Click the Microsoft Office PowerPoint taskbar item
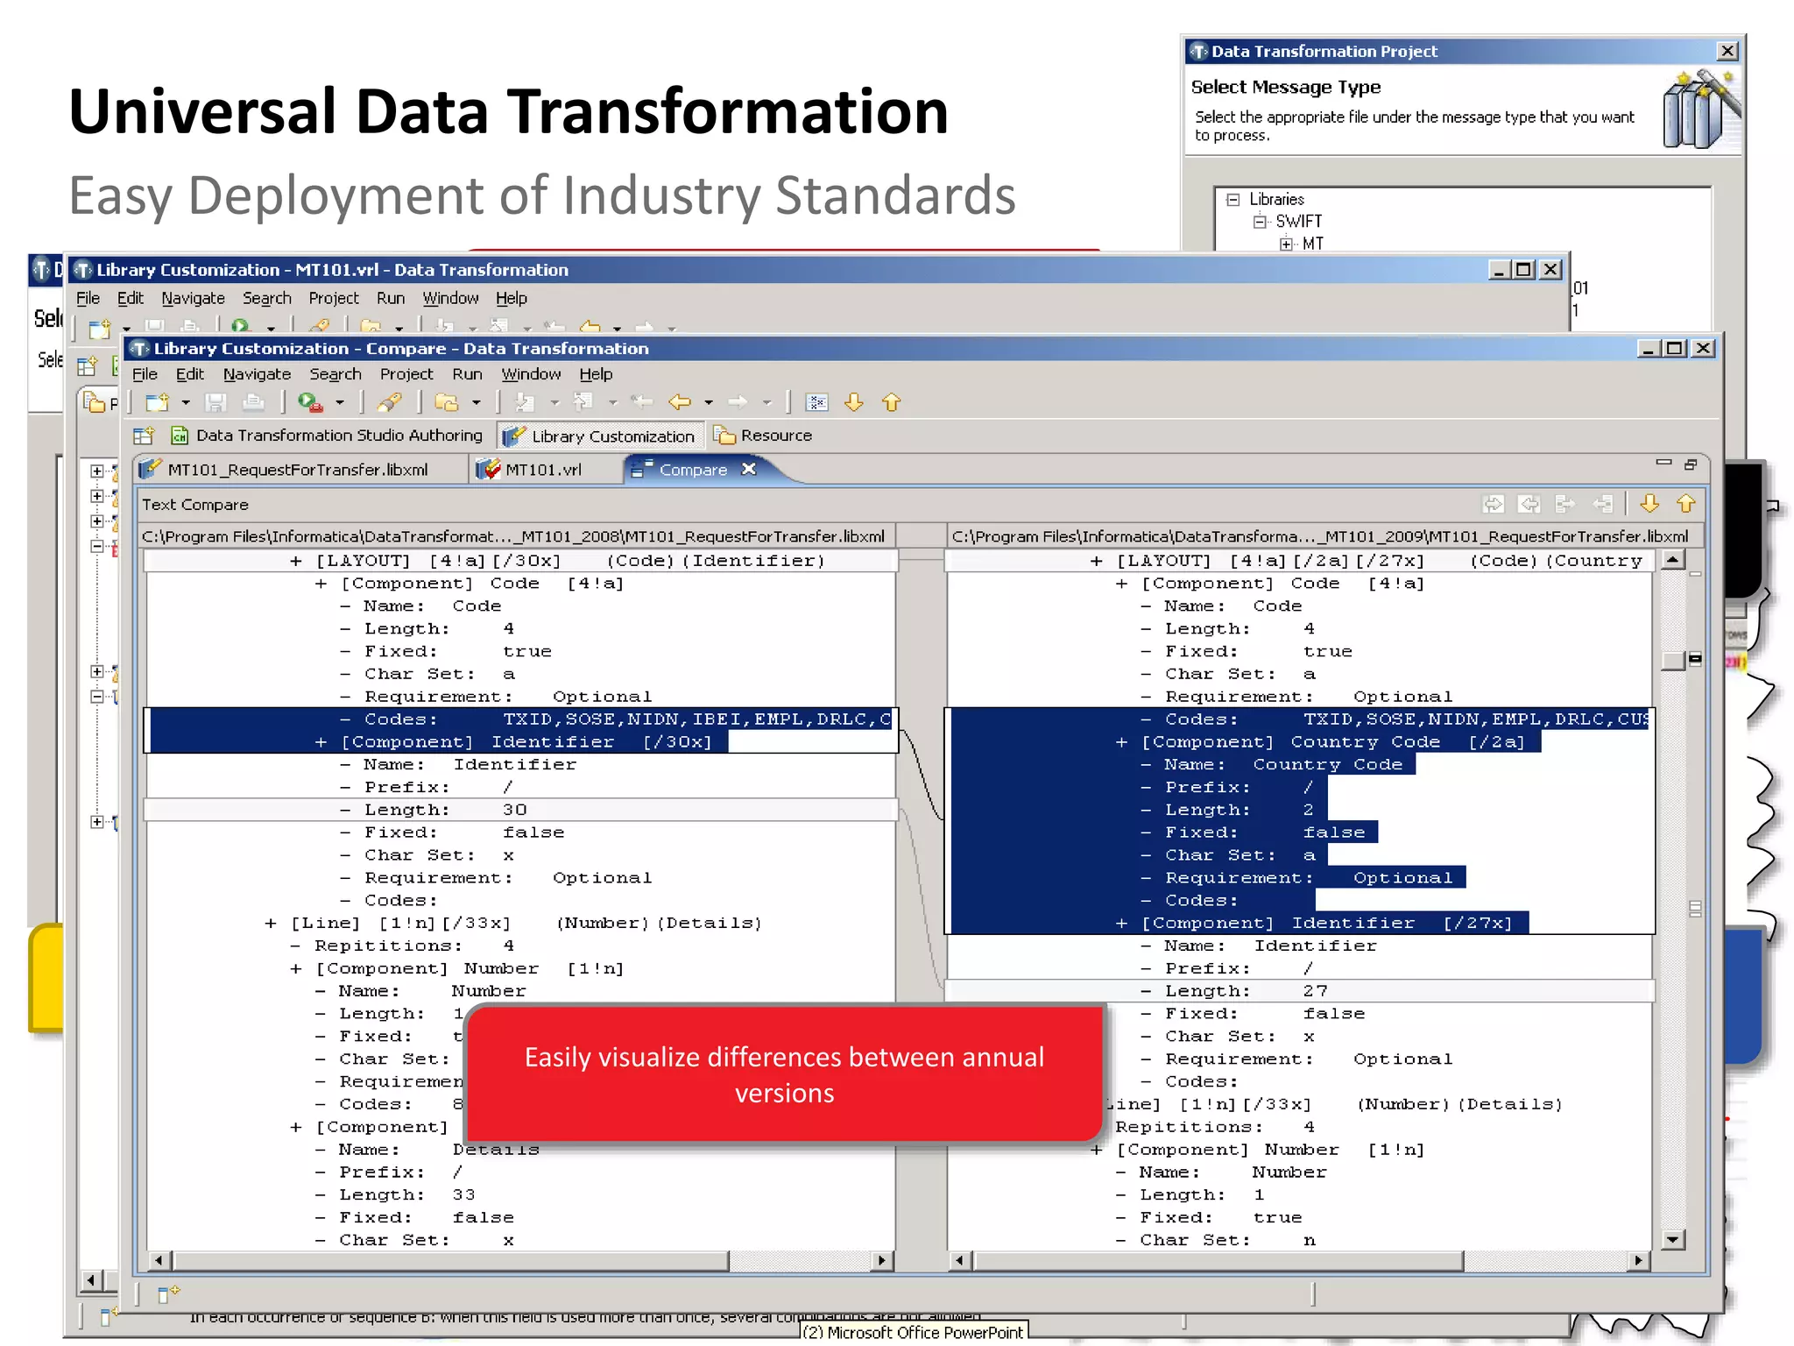Screen dimensions: 1794x1346 point(913,1332)
